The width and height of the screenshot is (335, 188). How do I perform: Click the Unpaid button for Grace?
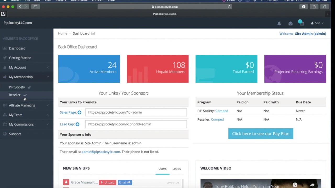(108, 182)
